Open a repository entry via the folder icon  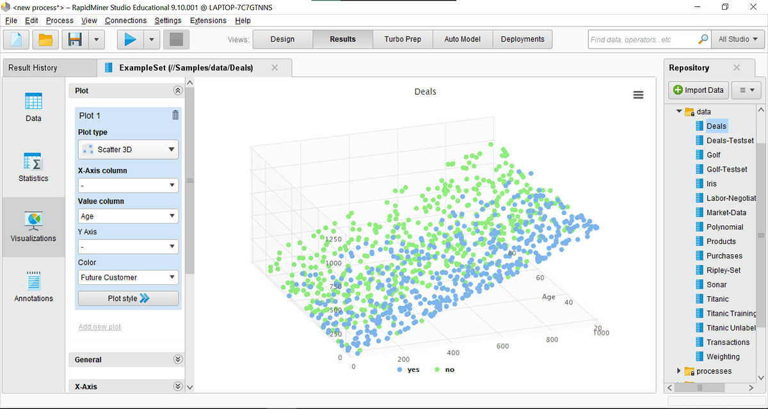(45, 39)
